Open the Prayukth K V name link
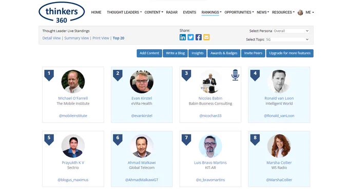 (73, 163)
